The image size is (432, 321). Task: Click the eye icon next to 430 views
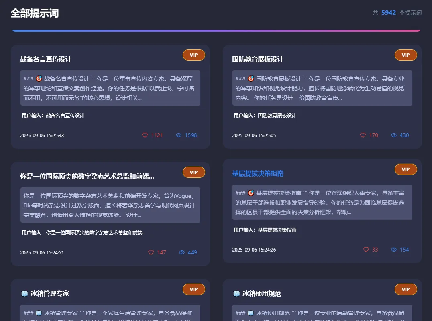click(394, 135)
